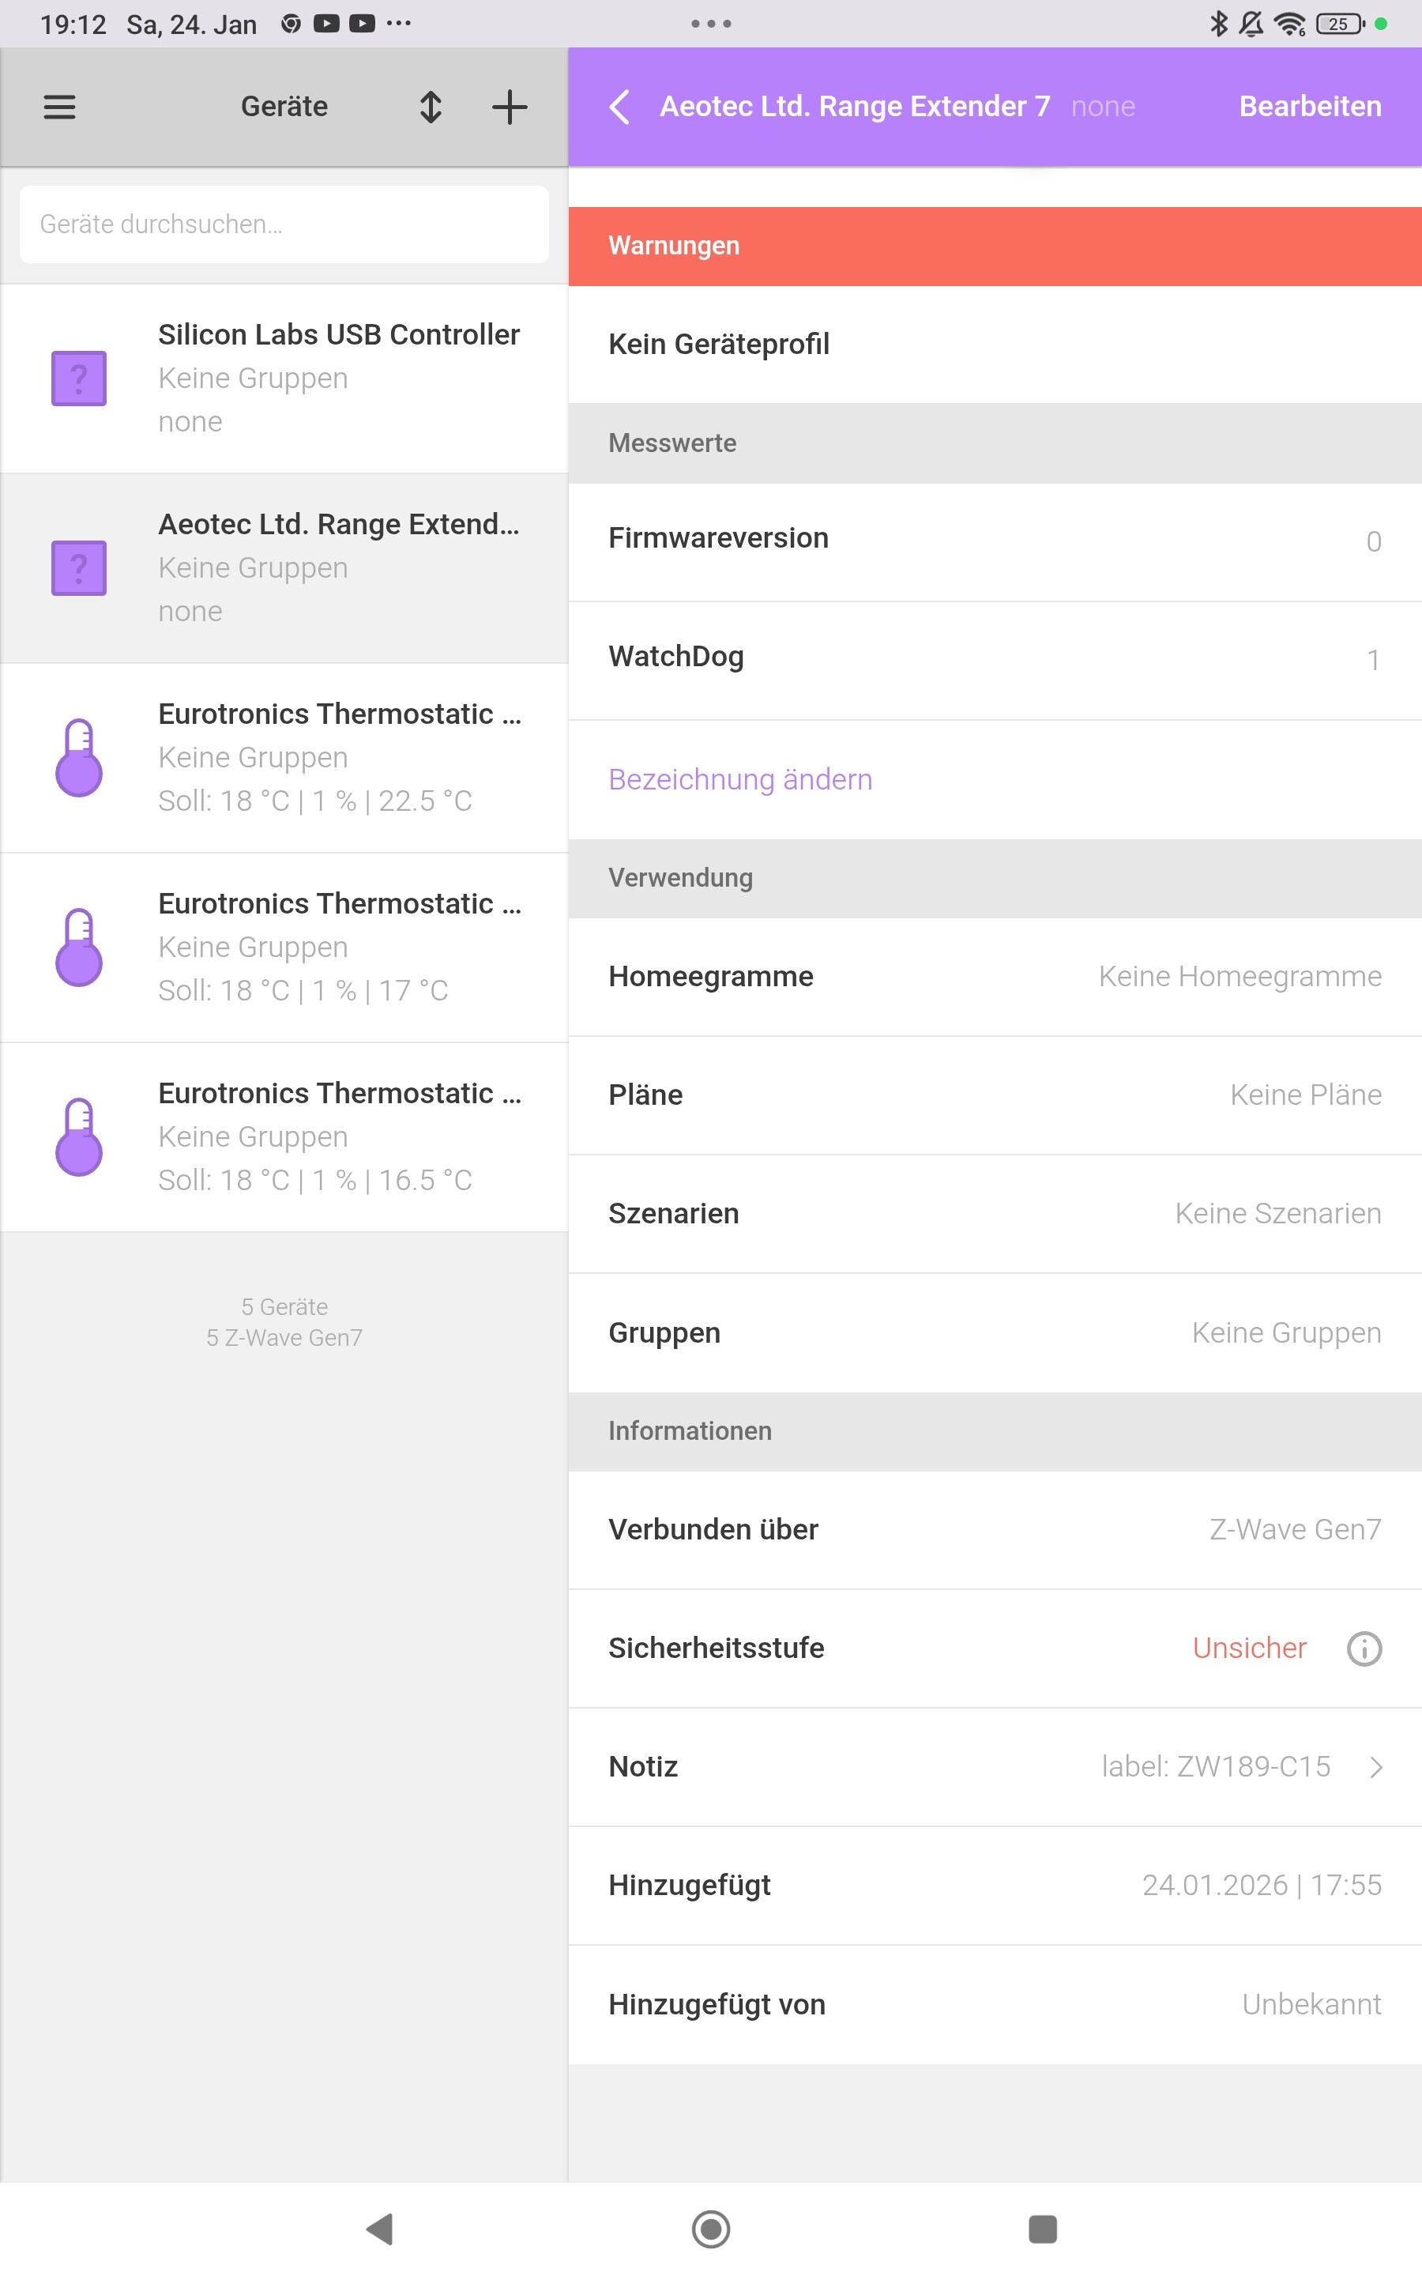
Task: Tap the Silicon Labs controller question-mark icon
Action: point(79,378)
